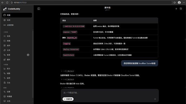The width and height of the screenshot is (186, 104).
Task: Click the 文件 files icon
Action: coord(5,50)
